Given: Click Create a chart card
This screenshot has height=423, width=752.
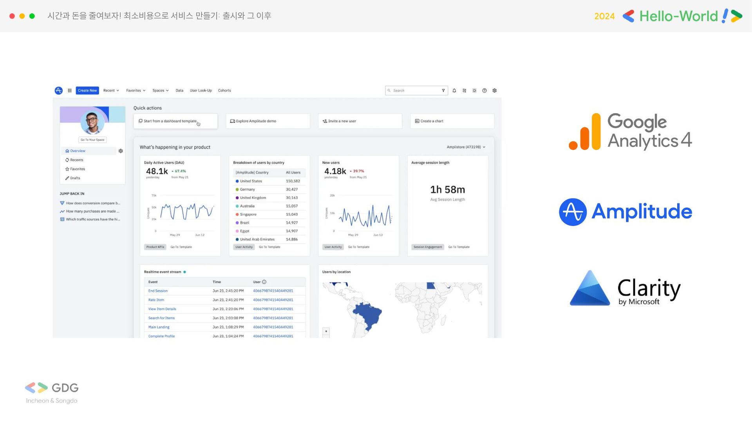Looking at the screenshot, I should click(x=452, y=121).
